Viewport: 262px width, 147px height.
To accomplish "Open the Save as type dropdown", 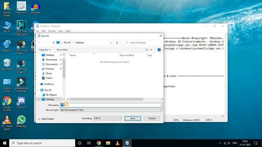I will pos(111,110).
